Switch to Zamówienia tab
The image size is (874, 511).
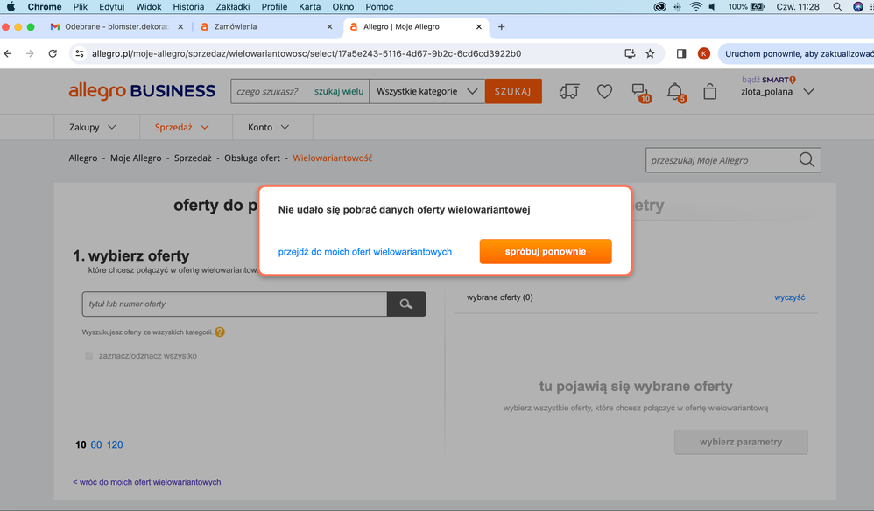click(266, 27)
